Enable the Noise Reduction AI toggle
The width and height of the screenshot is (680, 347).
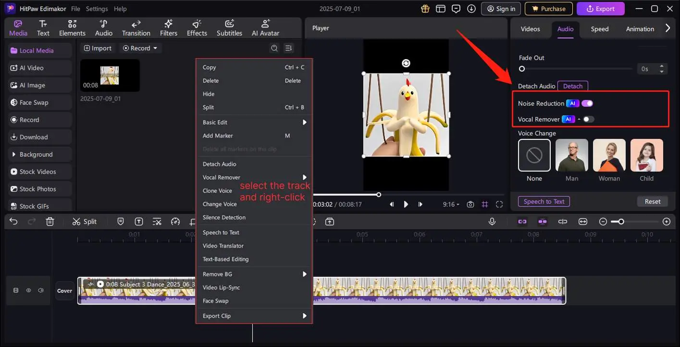click(x=587, y=103)
